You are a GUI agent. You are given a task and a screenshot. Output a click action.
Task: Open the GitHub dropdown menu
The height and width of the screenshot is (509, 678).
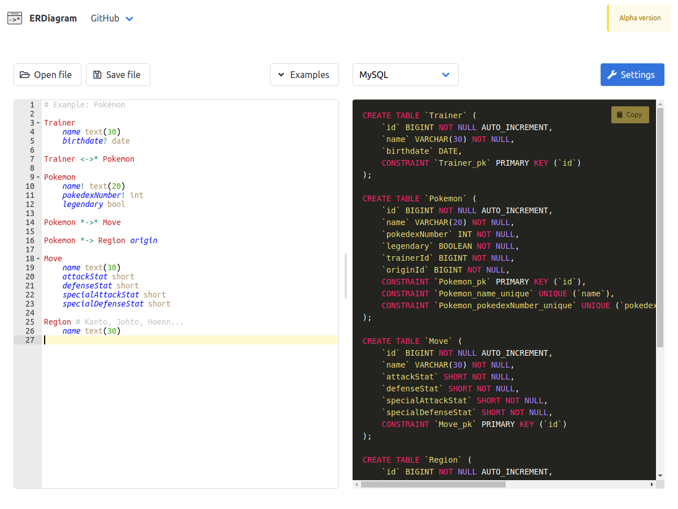point(112,18)
